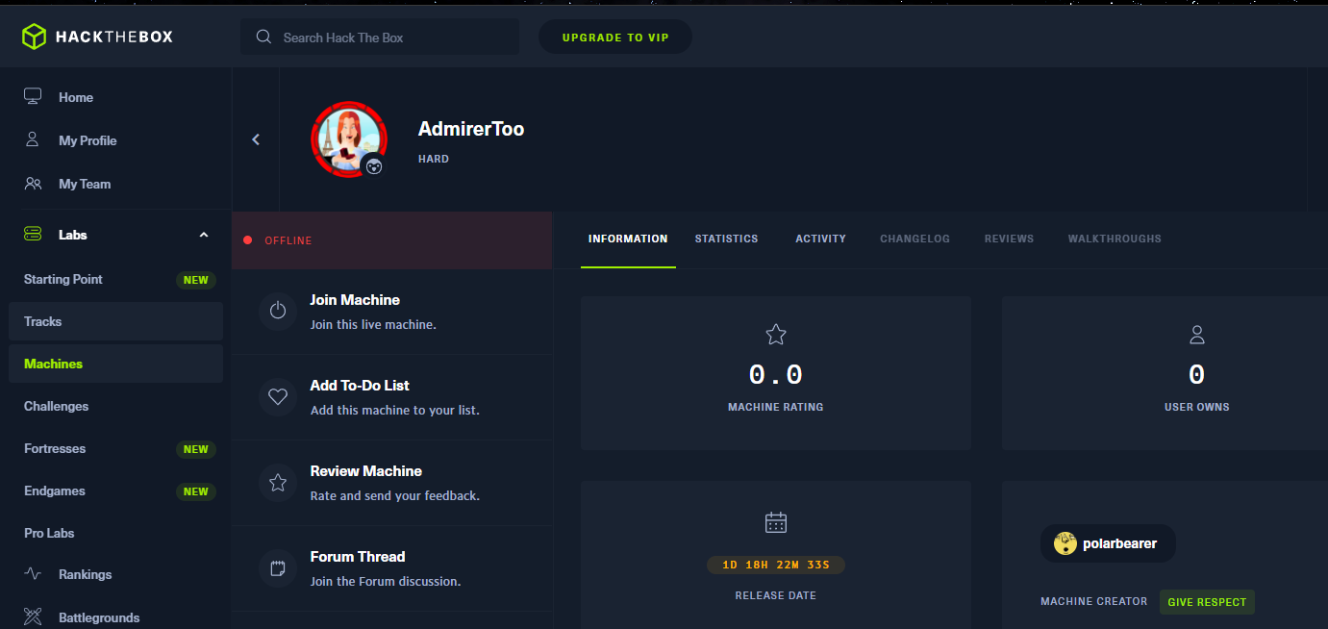Image resolution: width=1328 pixels, height=629 pixels.
Task: Click the star icon beside Review Machine
Action: coord(278,483)
